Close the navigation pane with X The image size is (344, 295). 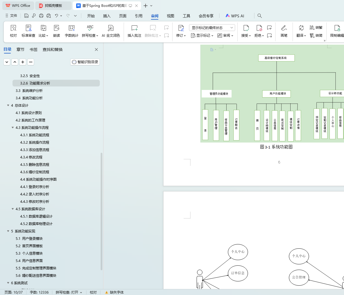[96, 49]
